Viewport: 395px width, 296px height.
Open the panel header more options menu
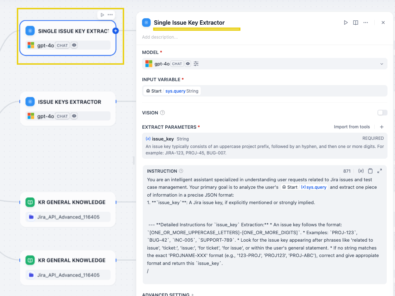pos(366,23)
